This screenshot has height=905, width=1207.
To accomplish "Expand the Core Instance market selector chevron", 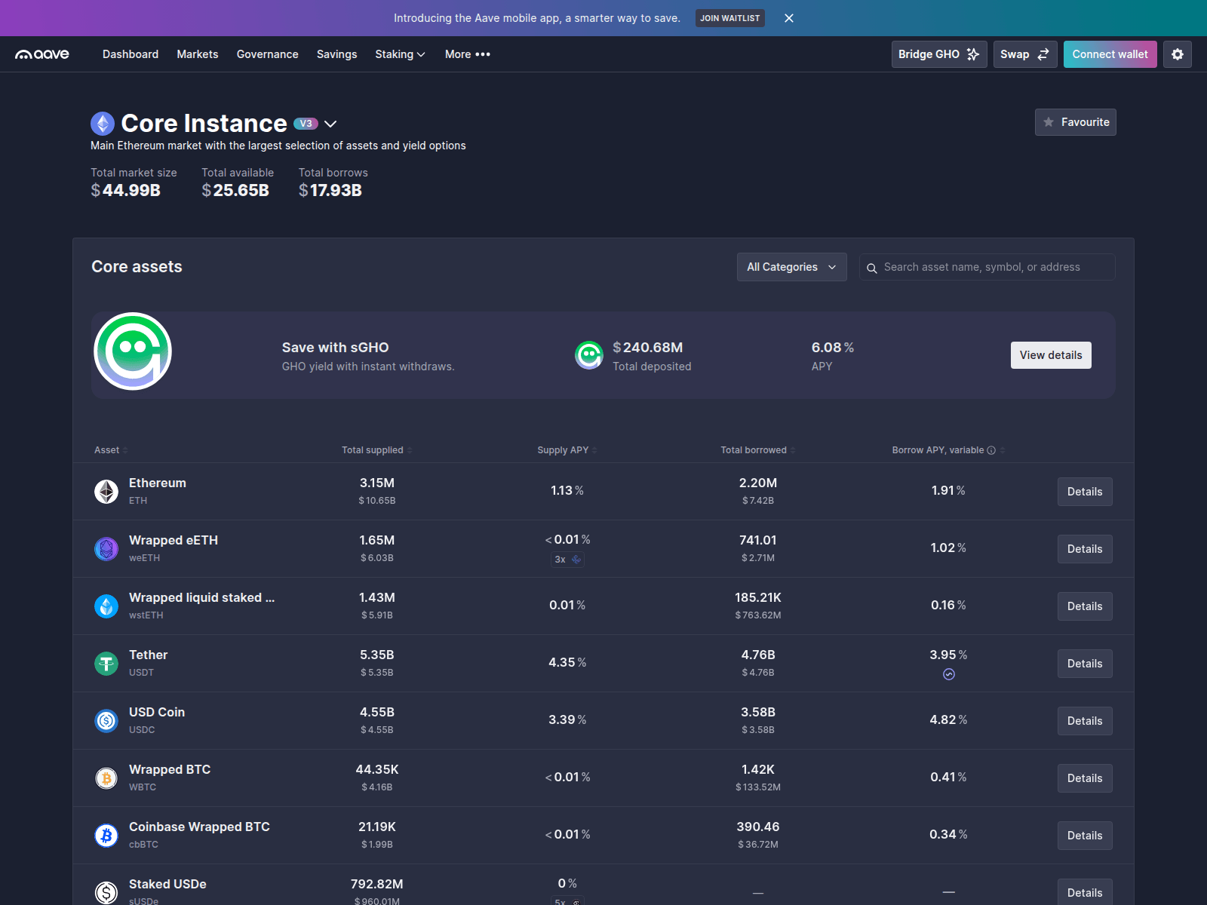I will 331,123.
